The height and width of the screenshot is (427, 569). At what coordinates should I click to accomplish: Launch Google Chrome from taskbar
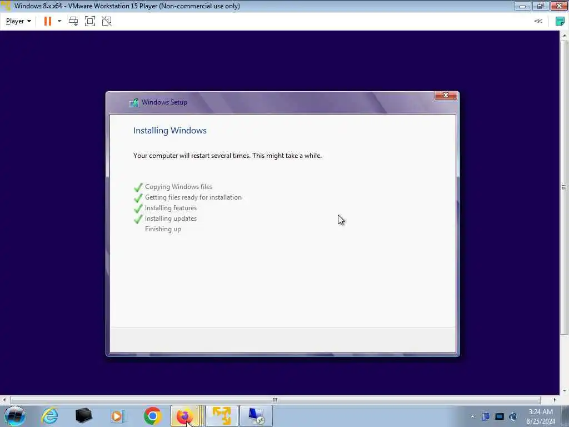(152, 416)
